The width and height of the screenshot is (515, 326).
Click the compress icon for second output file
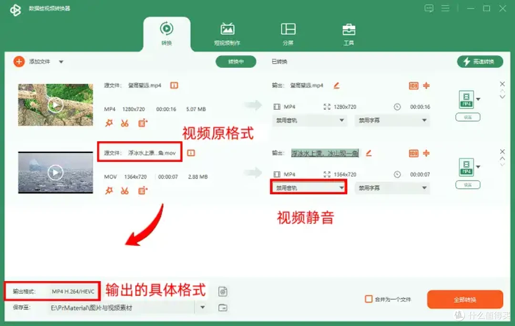[426, 153]
